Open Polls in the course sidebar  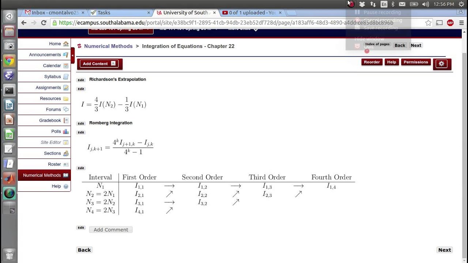point(44,131)
